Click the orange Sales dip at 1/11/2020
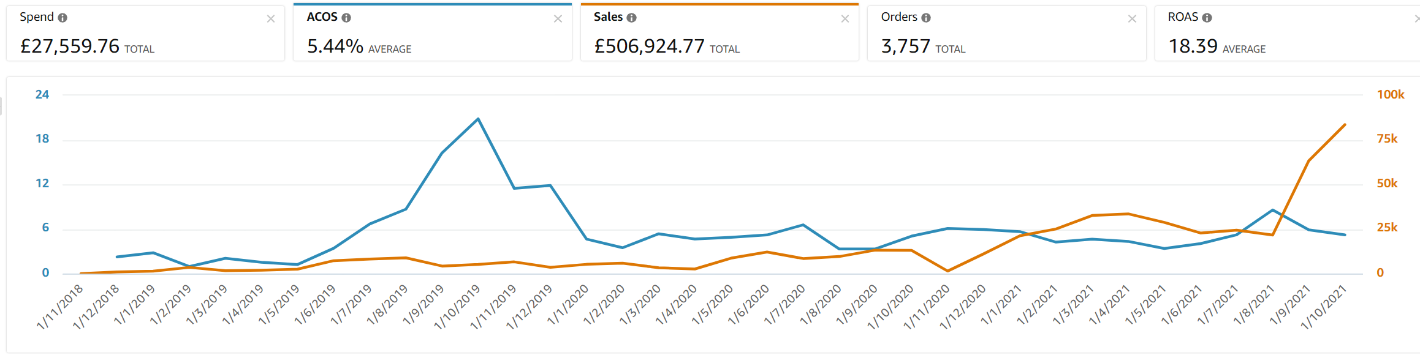 point(947,271)
